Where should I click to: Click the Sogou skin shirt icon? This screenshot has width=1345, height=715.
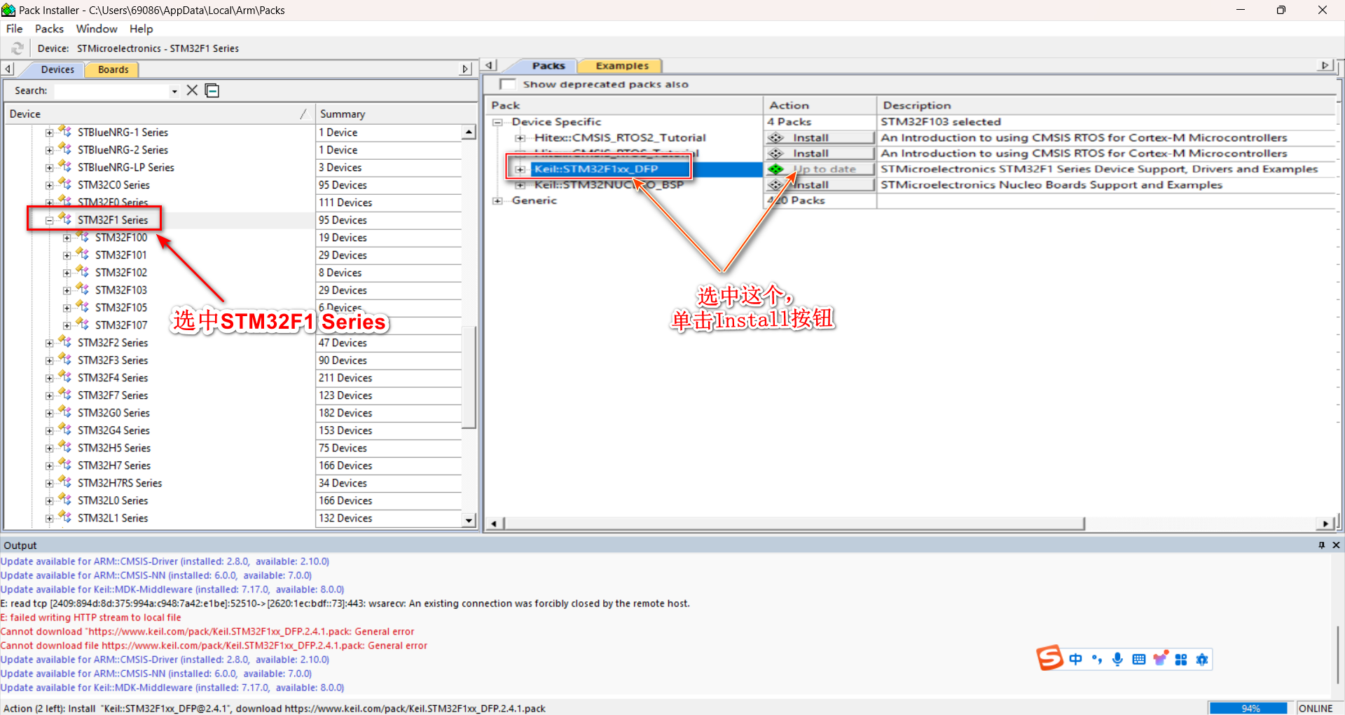click(x=1160, y=658)
